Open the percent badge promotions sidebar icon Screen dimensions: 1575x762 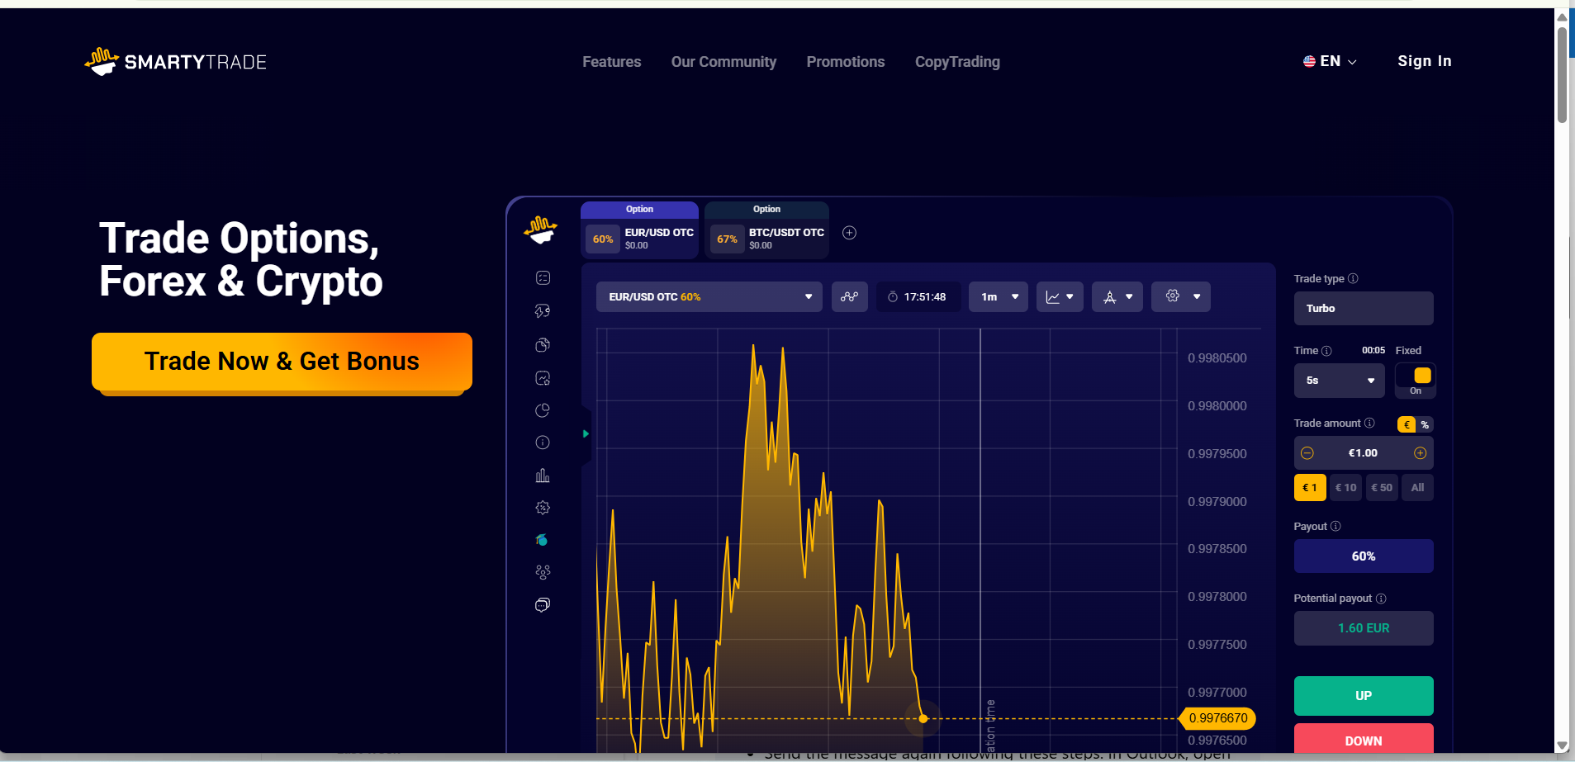tap(543, 508)
